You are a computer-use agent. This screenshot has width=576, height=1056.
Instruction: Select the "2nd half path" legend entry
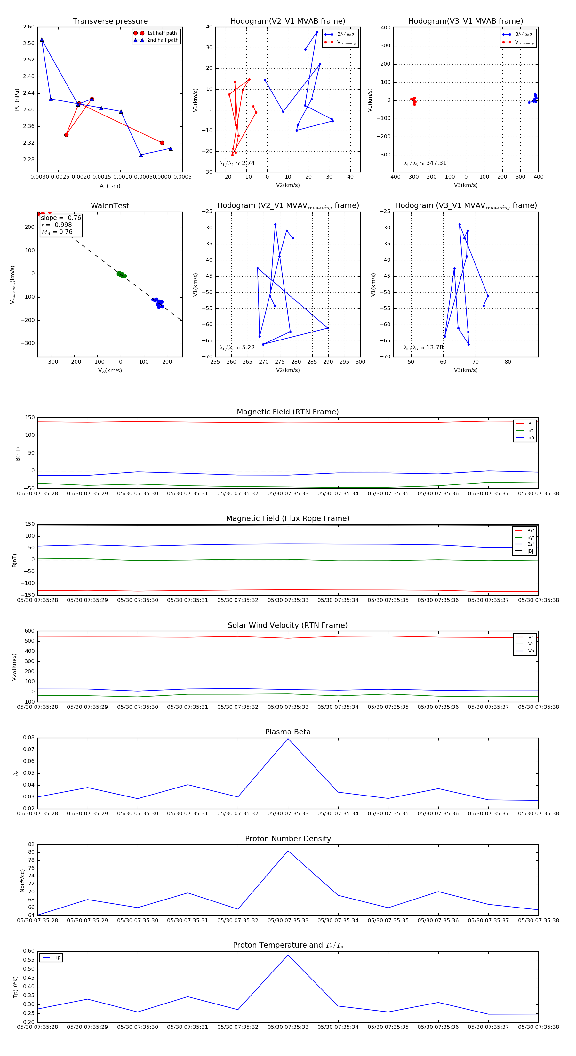[156, 40]
